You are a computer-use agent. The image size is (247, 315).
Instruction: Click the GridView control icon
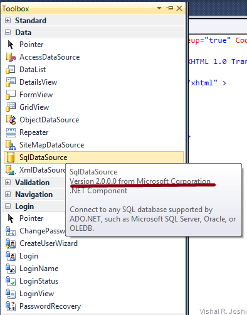click(11, 107)
